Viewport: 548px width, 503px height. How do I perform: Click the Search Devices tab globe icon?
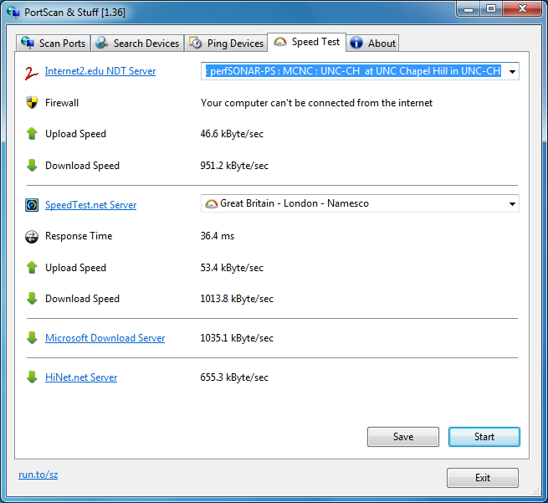click(102, 43)
